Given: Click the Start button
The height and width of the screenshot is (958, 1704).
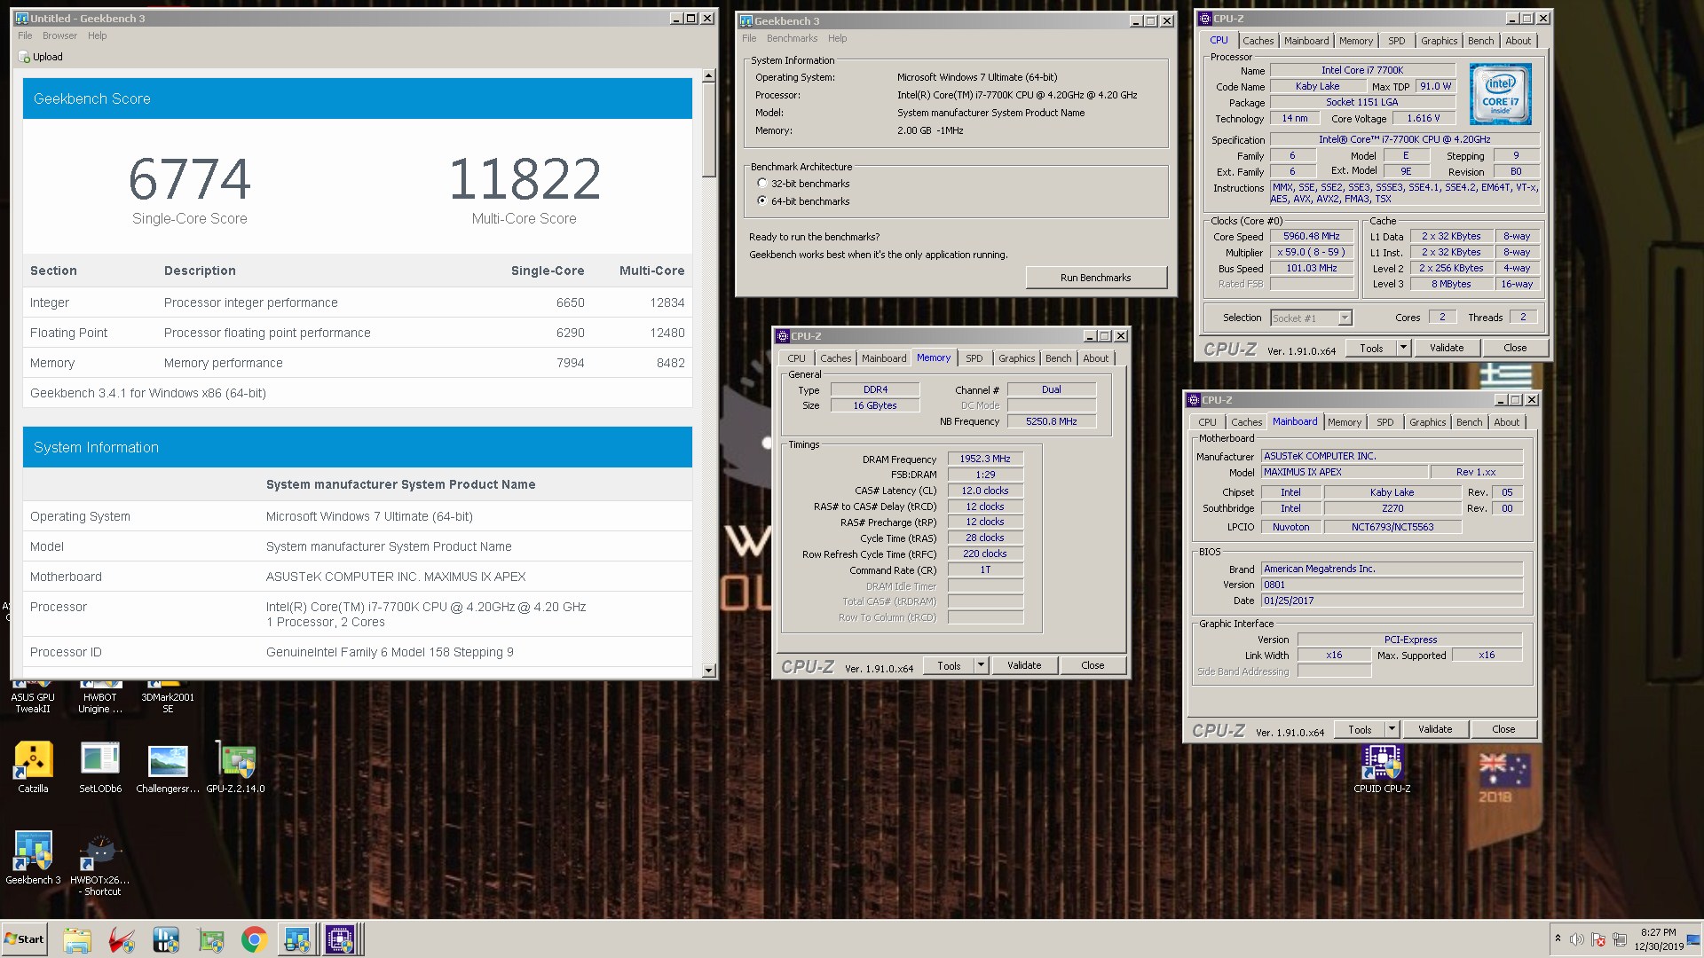Looking at the screenshot, I should (24, 939).
